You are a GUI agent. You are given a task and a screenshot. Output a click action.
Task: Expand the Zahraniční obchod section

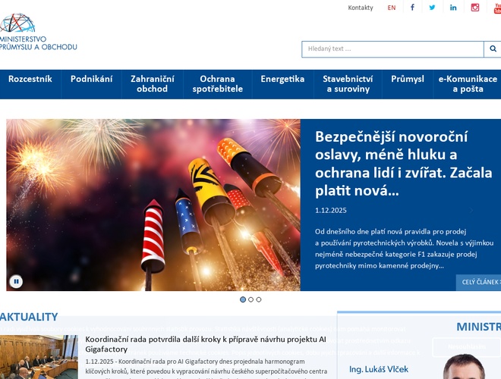(x=152, y=84)
